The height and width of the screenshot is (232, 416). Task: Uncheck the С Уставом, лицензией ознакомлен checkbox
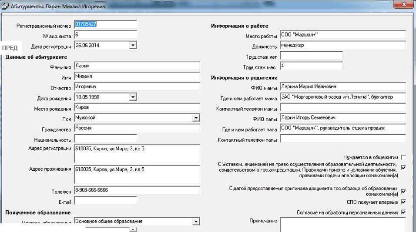coord(403,168)
